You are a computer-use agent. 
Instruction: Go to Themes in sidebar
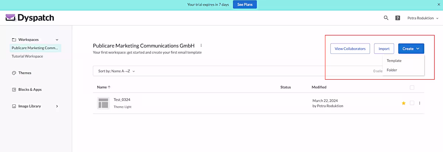click(x=25, y=73)
